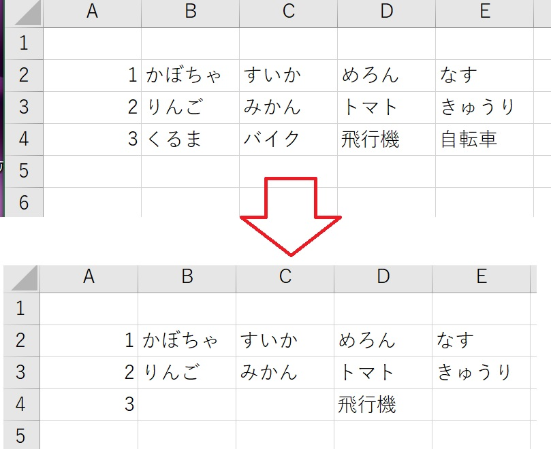Select column B header in bottom sheet
The width and height of the screenshot is (551, 449).
187,279
